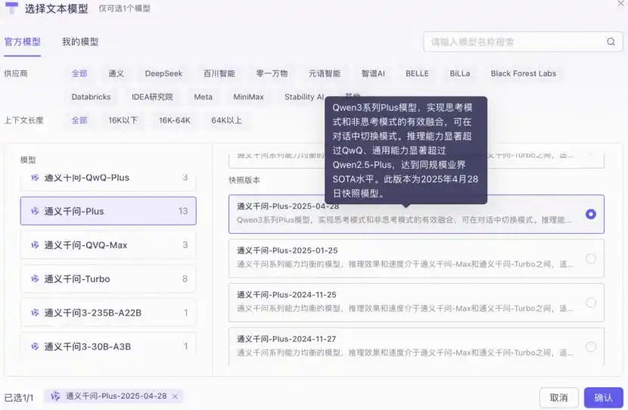Filter providers by Databricks
The image size is (628, 410).
[x=91, y=97]
